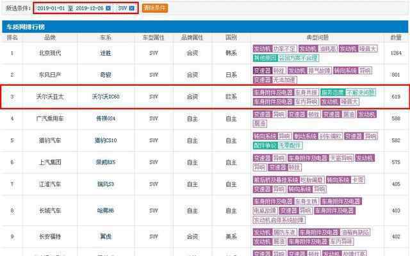
Task: Click the 车身共振 issue tag for 沃尔沃XC60
Action: pyautogui.click(x=306, y=92)
